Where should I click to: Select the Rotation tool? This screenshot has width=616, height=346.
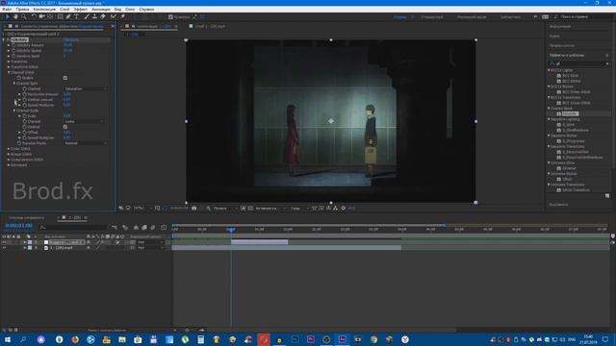pos(35,17)
